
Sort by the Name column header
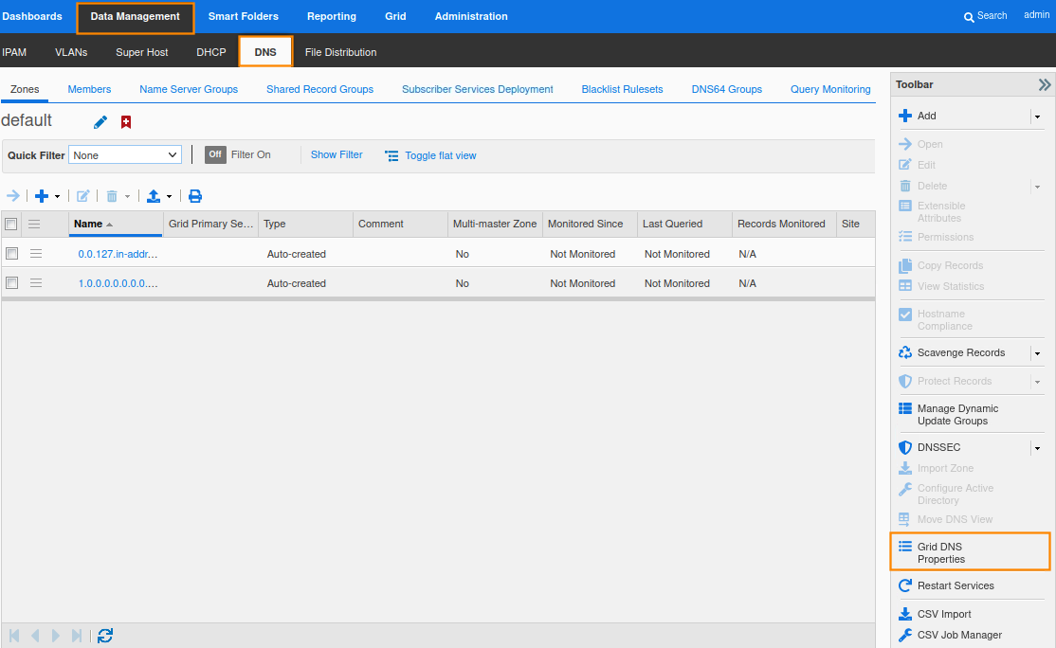point(88,224)
